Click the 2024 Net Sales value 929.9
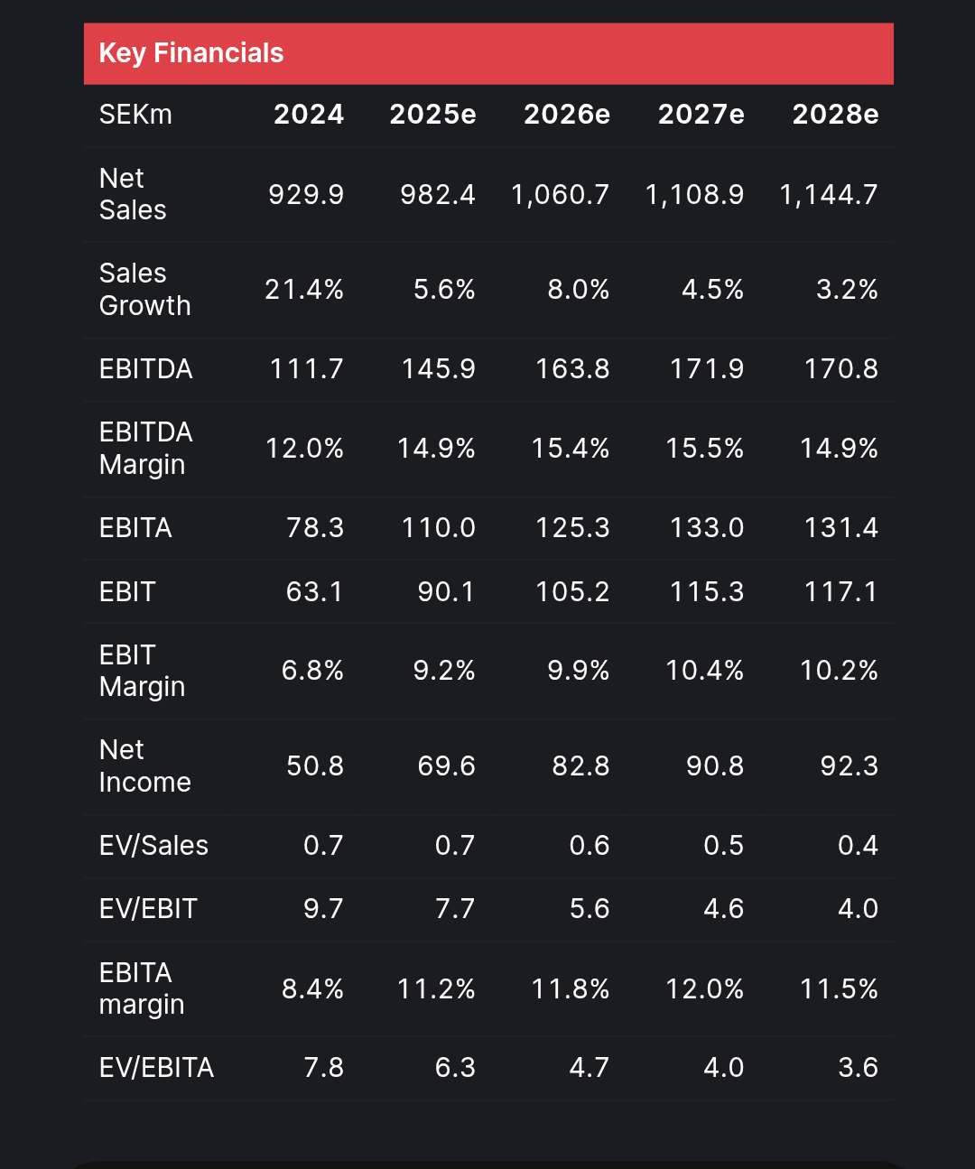Screen dimensions: 975x1169 [x=306, y=194]
